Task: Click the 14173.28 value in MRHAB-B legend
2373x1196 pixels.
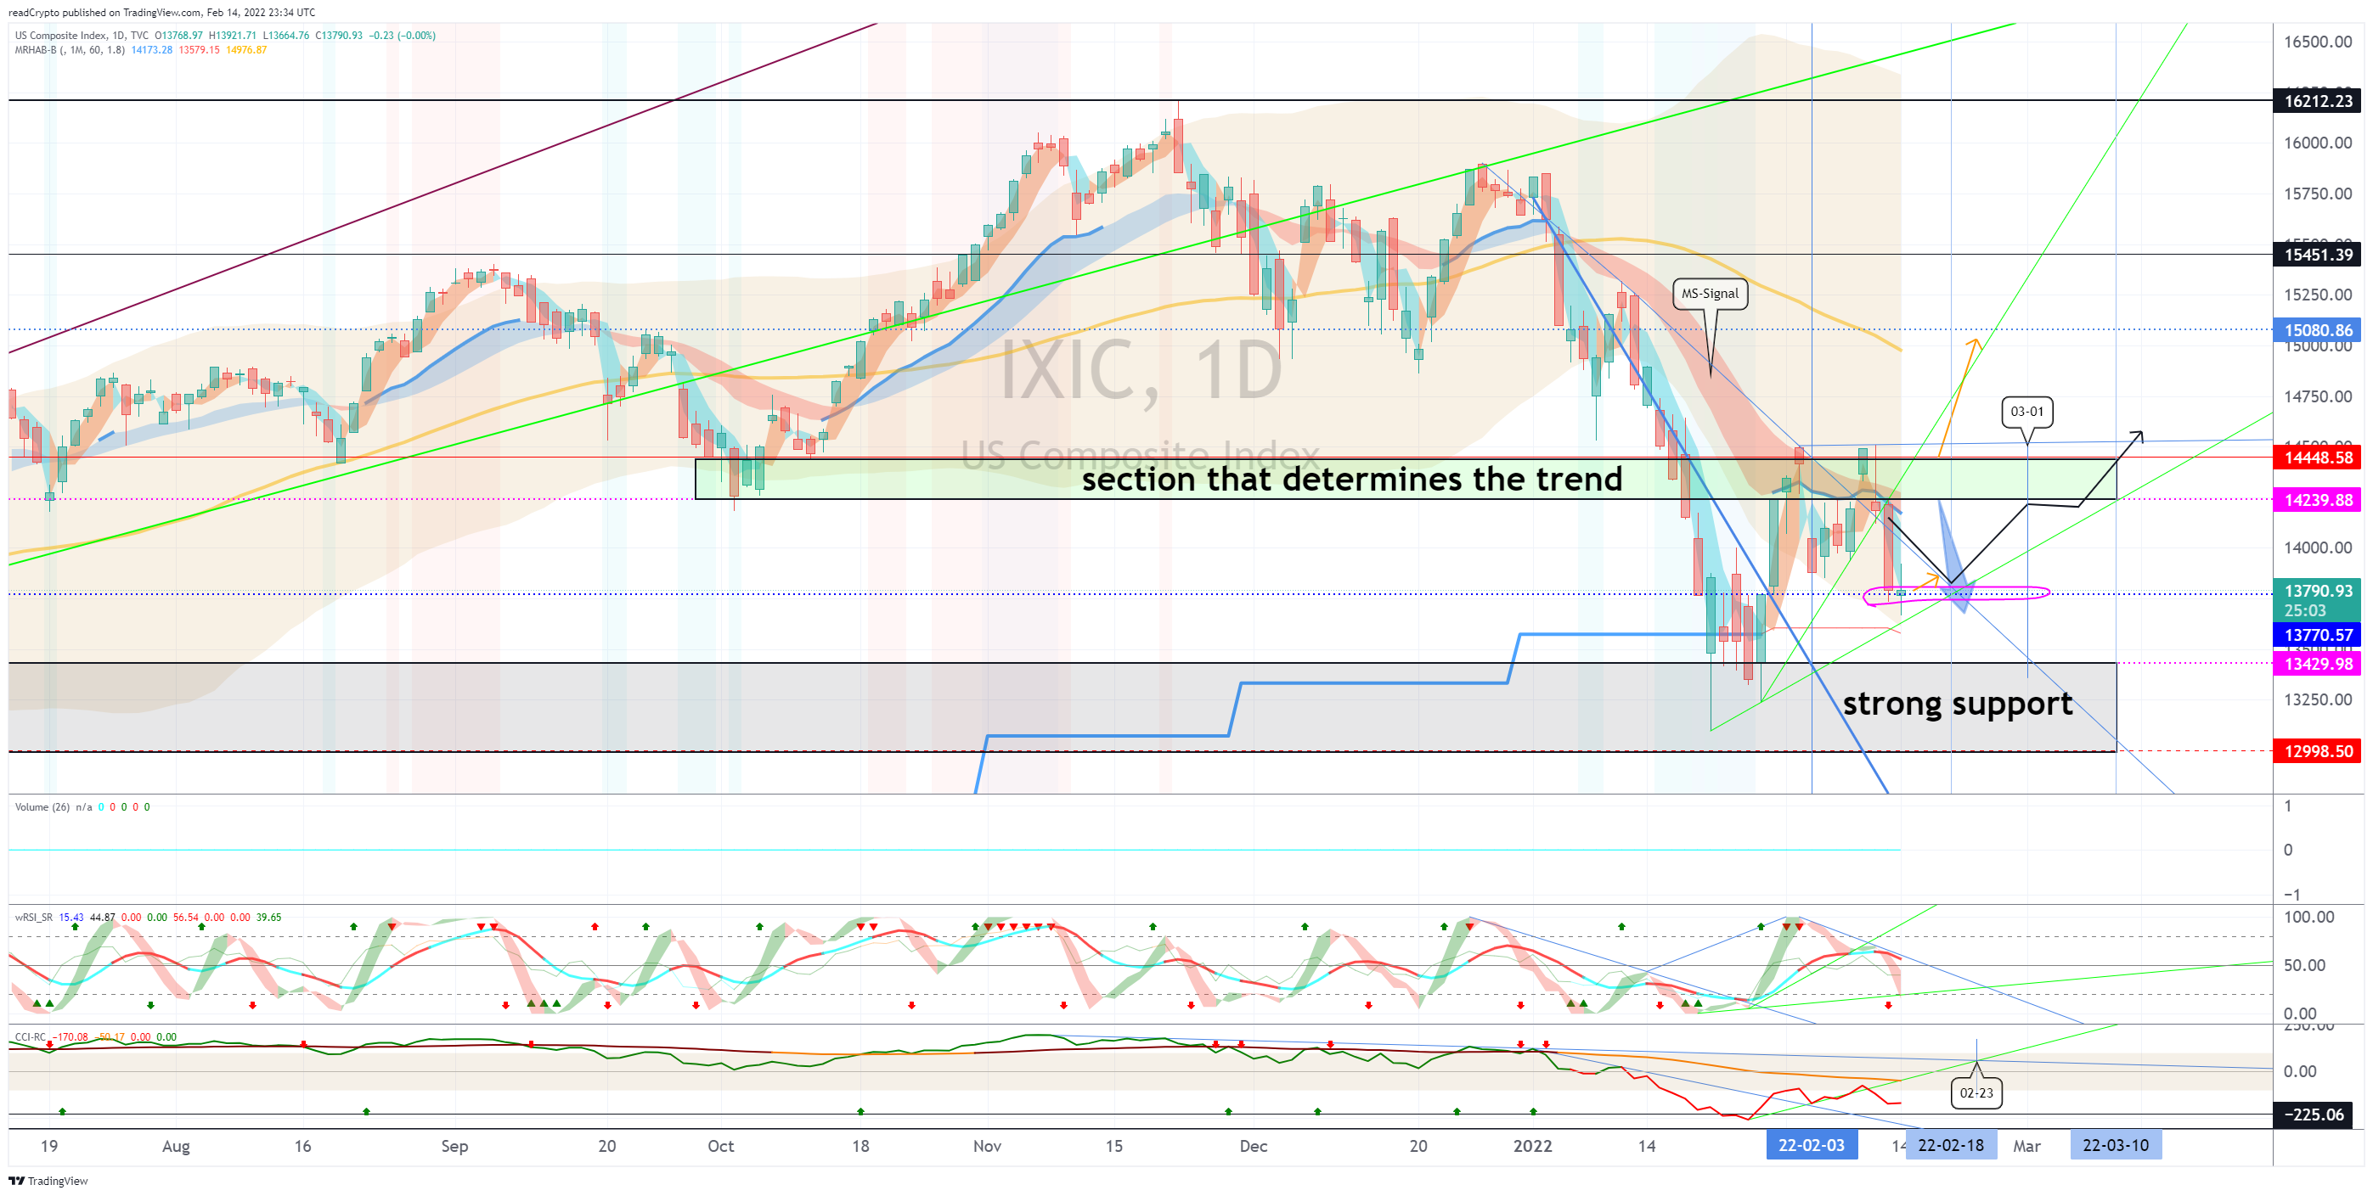Action: click(x=152, y=50)
